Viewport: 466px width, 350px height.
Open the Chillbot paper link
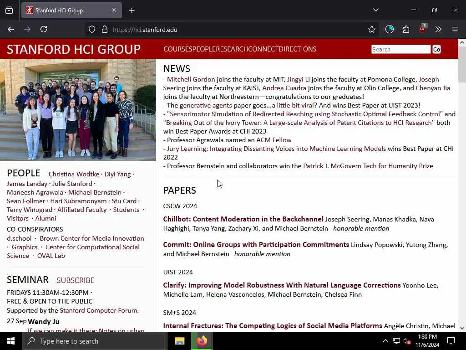(243, 219)
